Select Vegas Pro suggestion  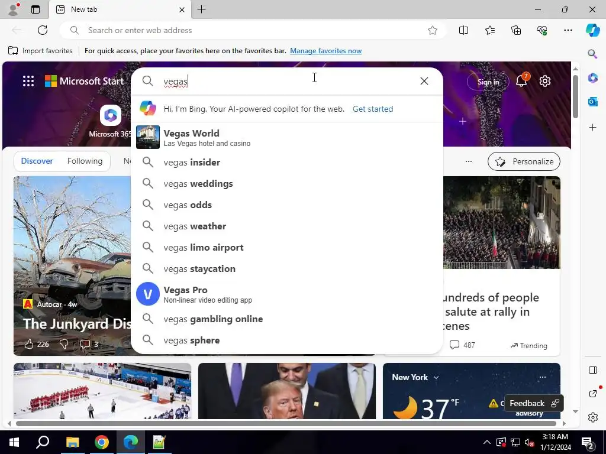click(287, 294)
